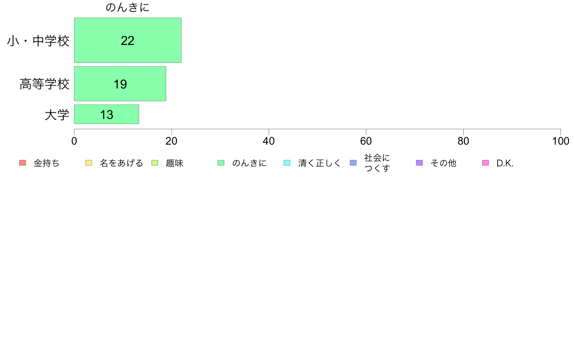Click the 小・中学校 bar showing 22

click(x=128, y=40)
